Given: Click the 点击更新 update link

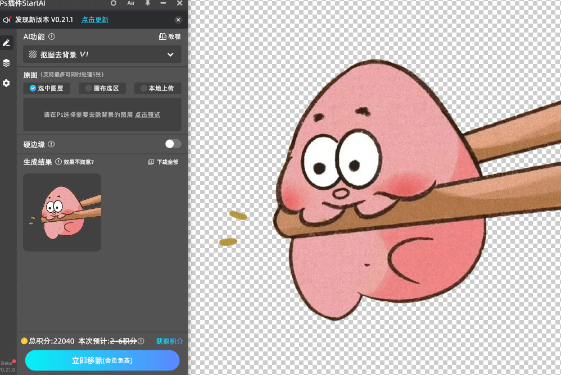Looking at the screenshot, I should coord(95,20).
